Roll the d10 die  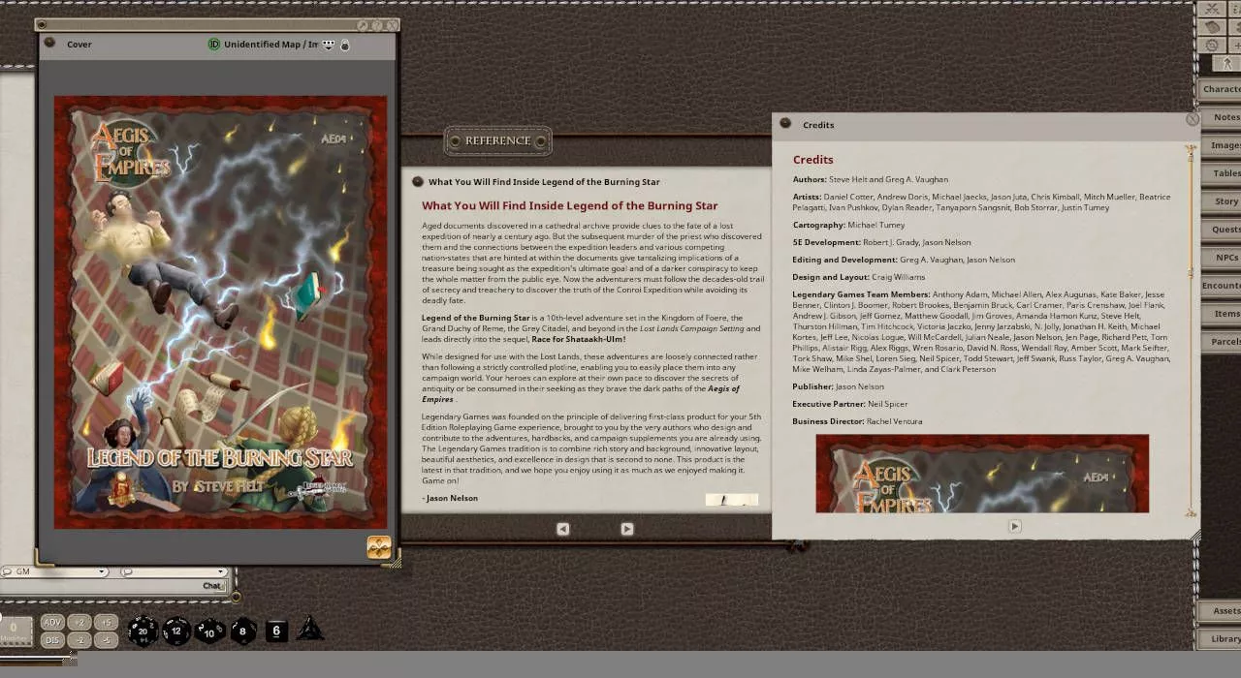[210, 632]
